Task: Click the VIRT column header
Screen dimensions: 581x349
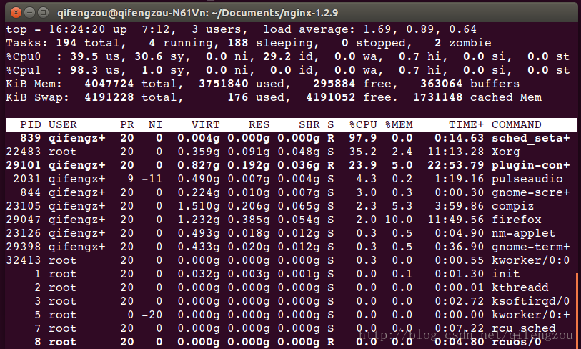Action: tap(206, 124)
